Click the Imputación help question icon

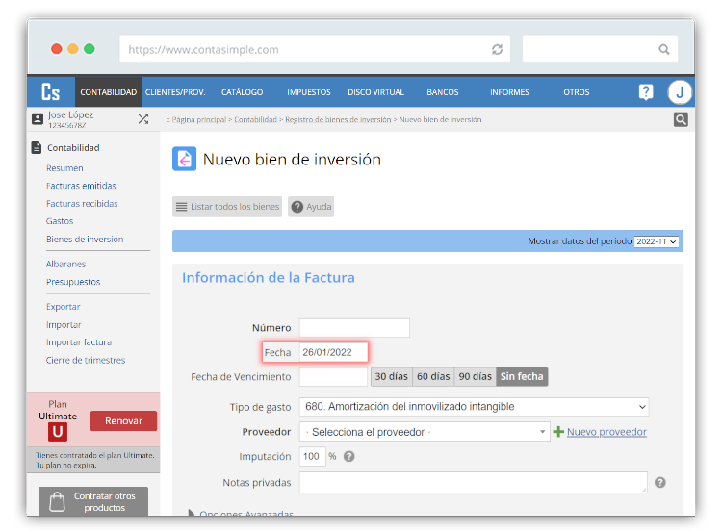[x=349, y=457]
